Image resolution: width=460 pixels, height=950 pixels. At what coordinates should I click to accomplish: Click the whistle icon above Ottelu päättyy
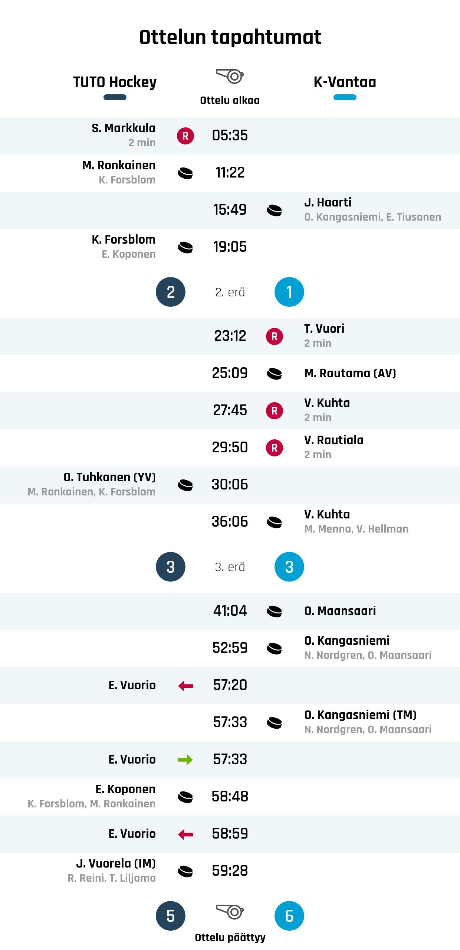coord(230,912)
